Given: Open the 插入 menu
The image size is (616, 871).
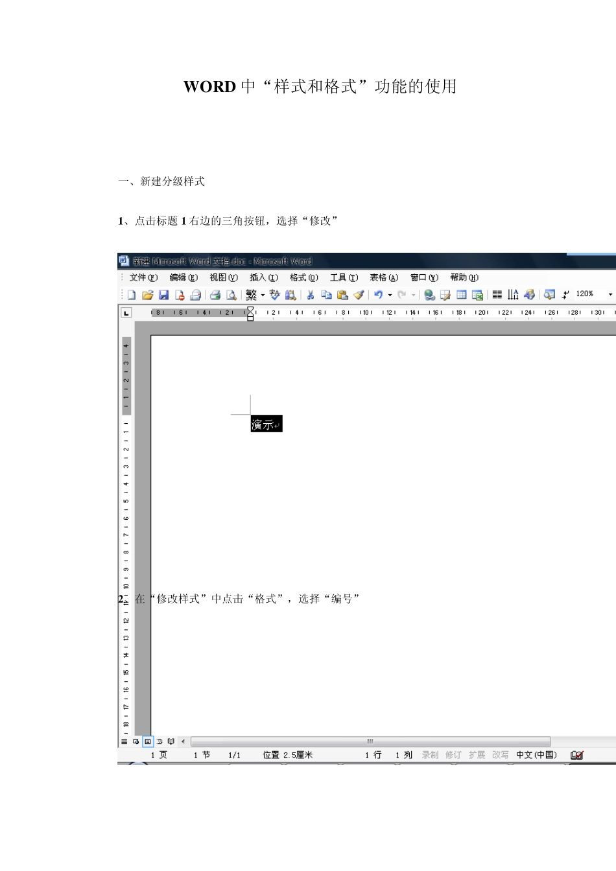Looking at the screenshot, I should 264,277.
